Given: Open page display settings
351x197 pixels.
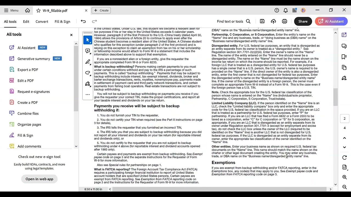Looking at the screenshot, I should point(345,167).
